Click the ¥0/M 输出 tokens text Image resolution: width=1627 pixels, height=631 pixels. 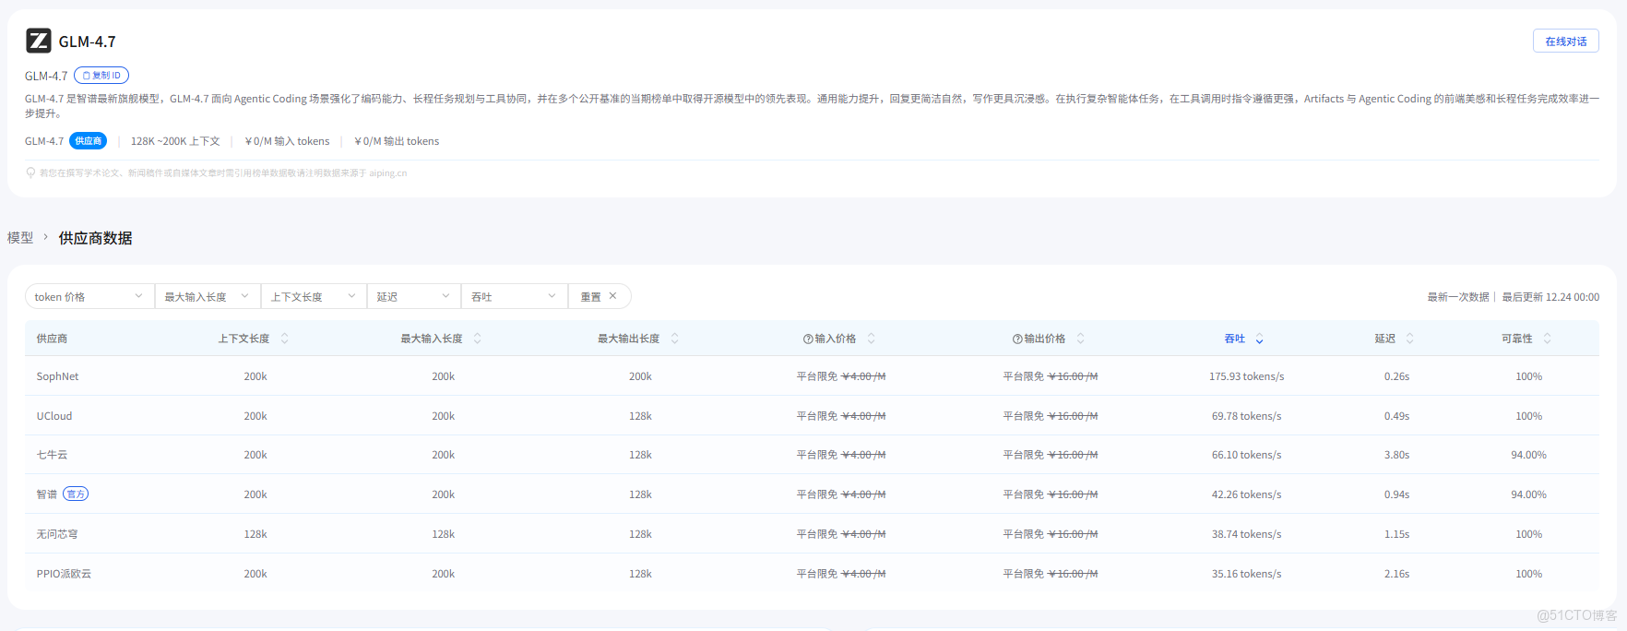coord(397,141)
